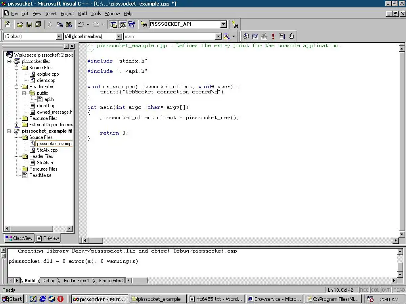This screenshot has height=304, width=406.
Task: Click the Save All multi-floppy icon
Action: pos(38,25)
